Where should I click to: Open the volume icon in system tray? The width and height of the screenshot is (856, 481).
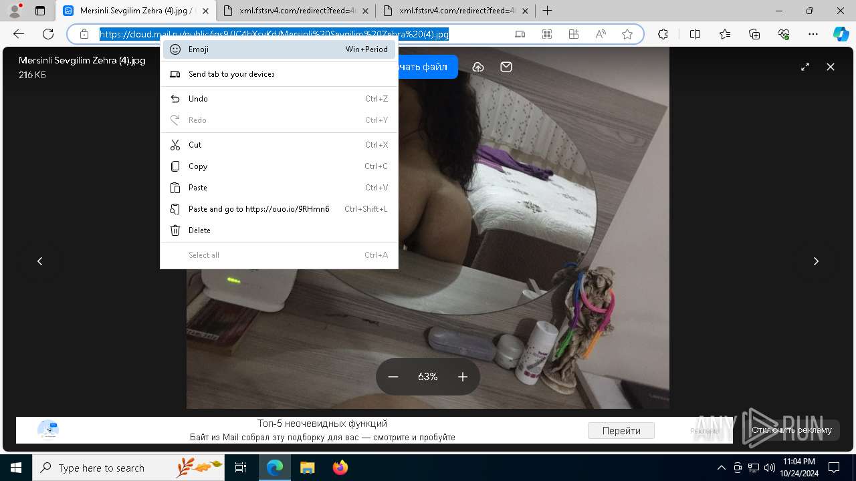(769, 468)
